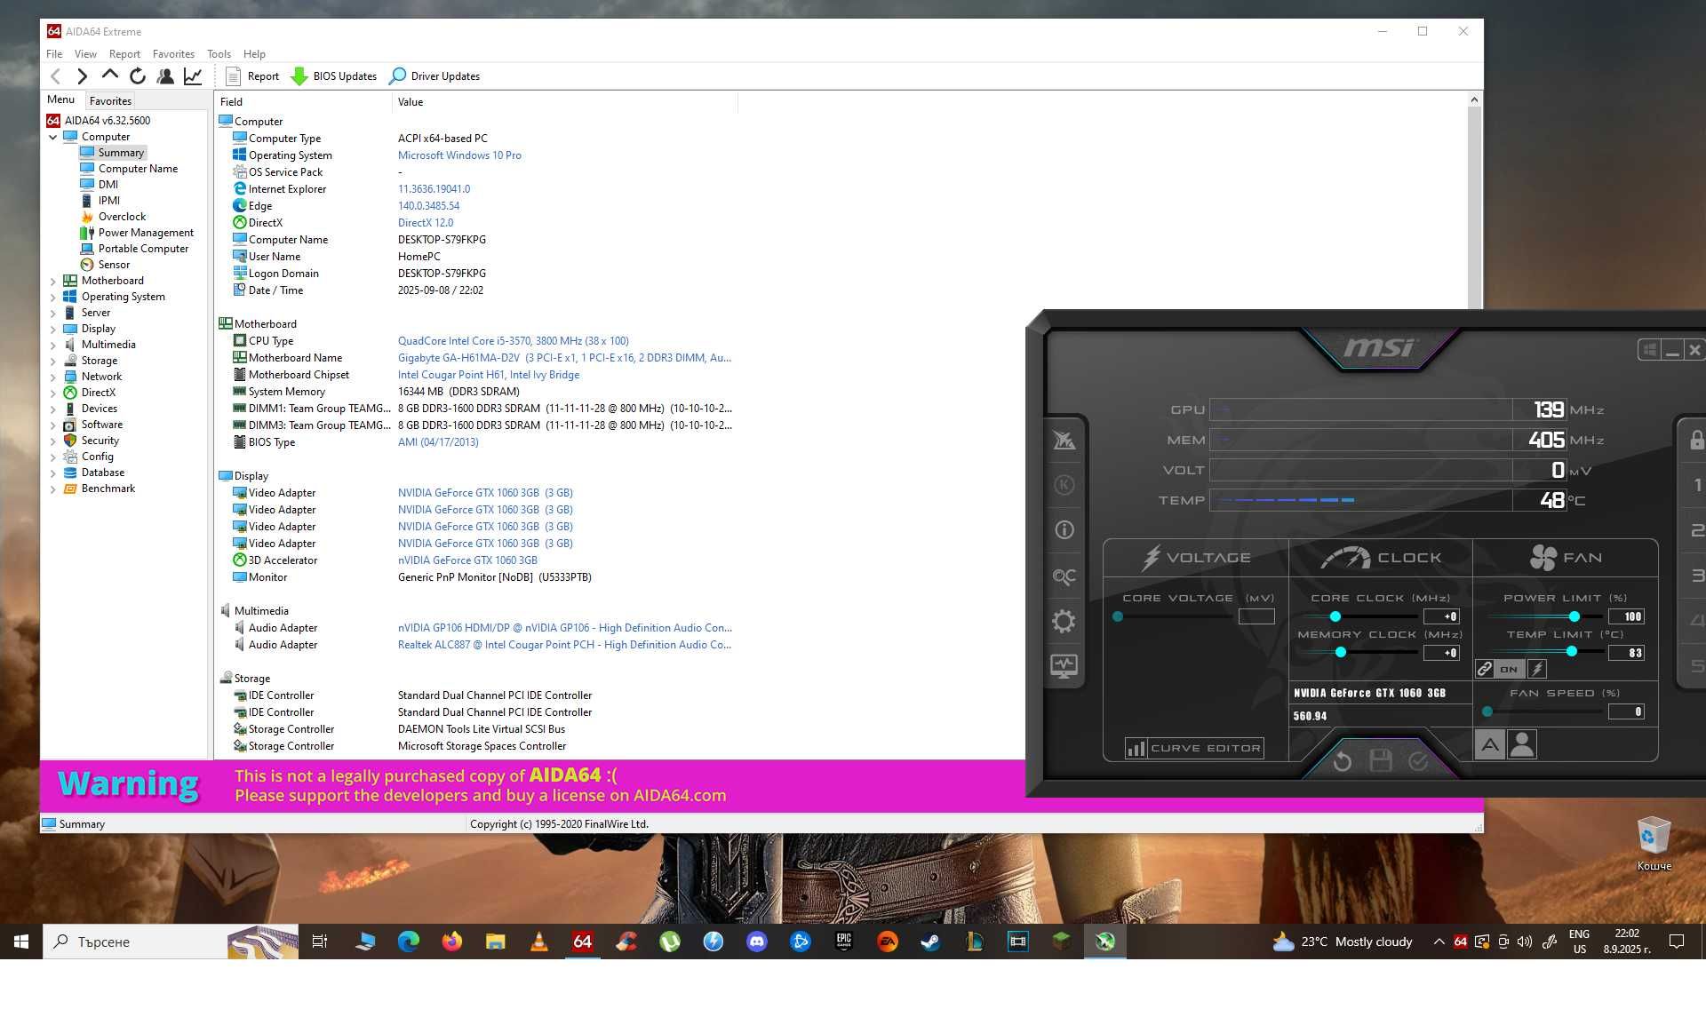Click the save floppy icon in Afterburner
The height and width of the screenshot is (1033, 1706).
coord(1381,760)
